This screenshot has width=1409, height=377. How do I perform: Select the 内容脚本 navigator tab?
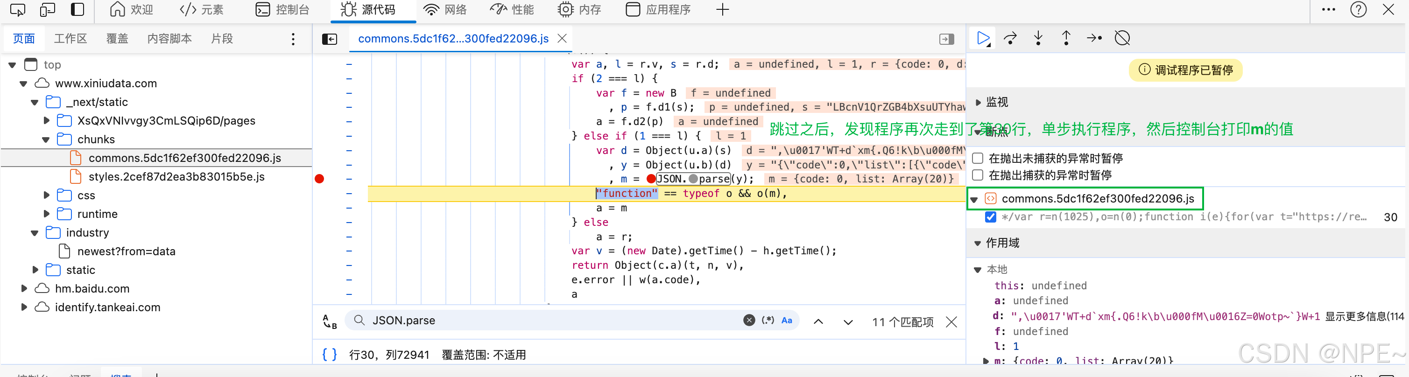click(x=169, y=39)
